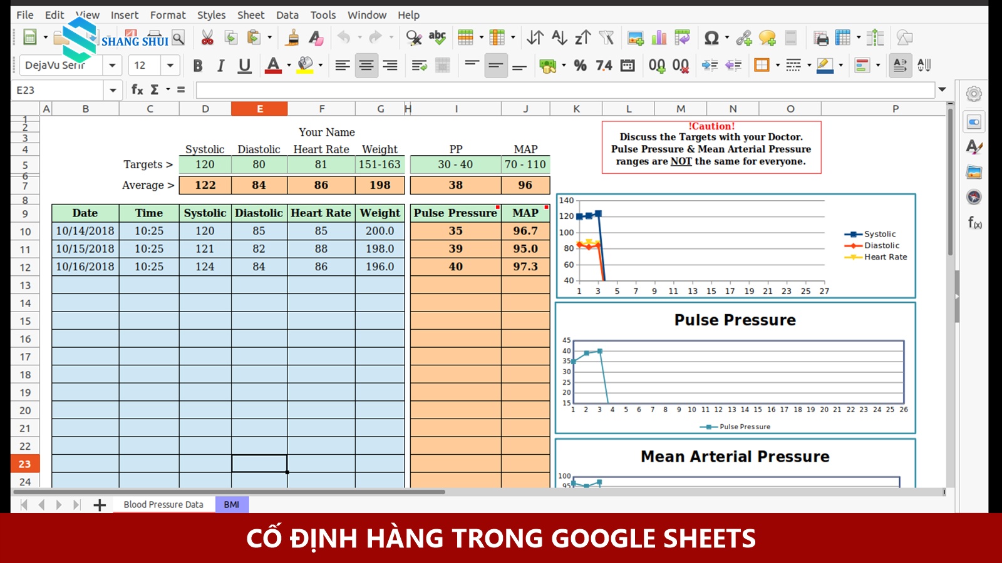Open Find & Replace binoculars icon
1002x563 pixels.
[413, 38]
